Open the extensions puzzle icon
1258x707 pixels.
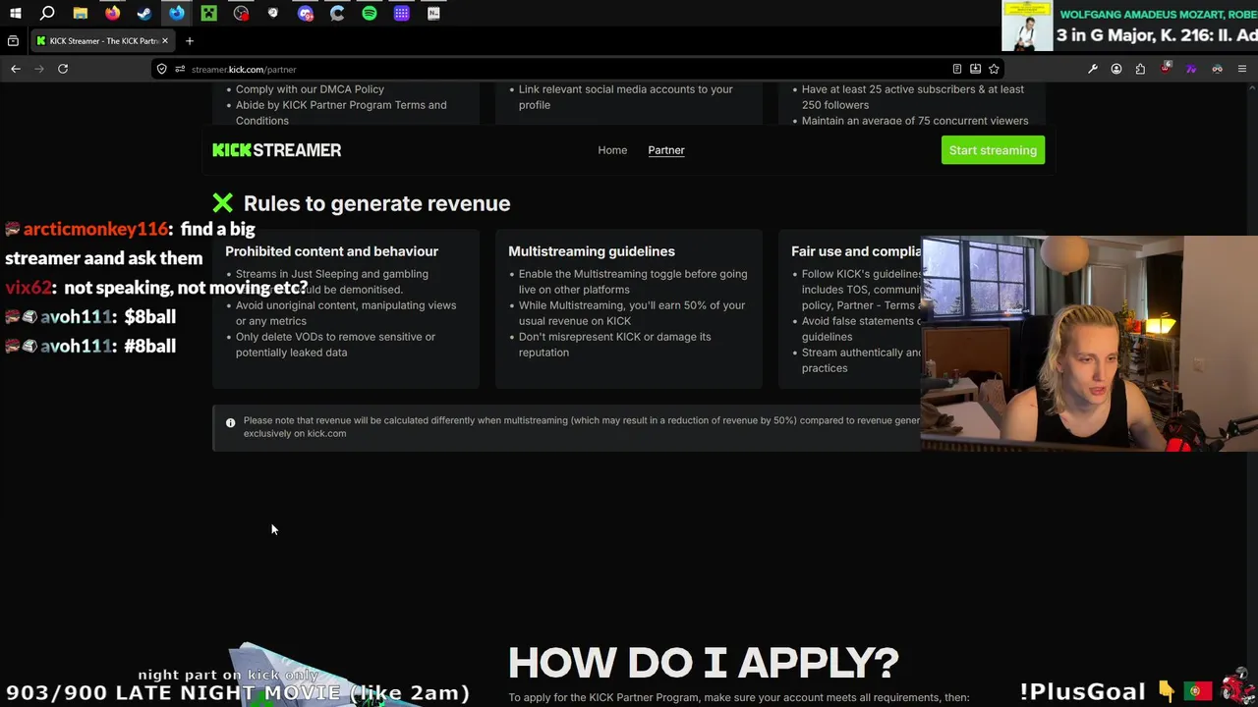pyautogui.click(x=1140, y=69)
